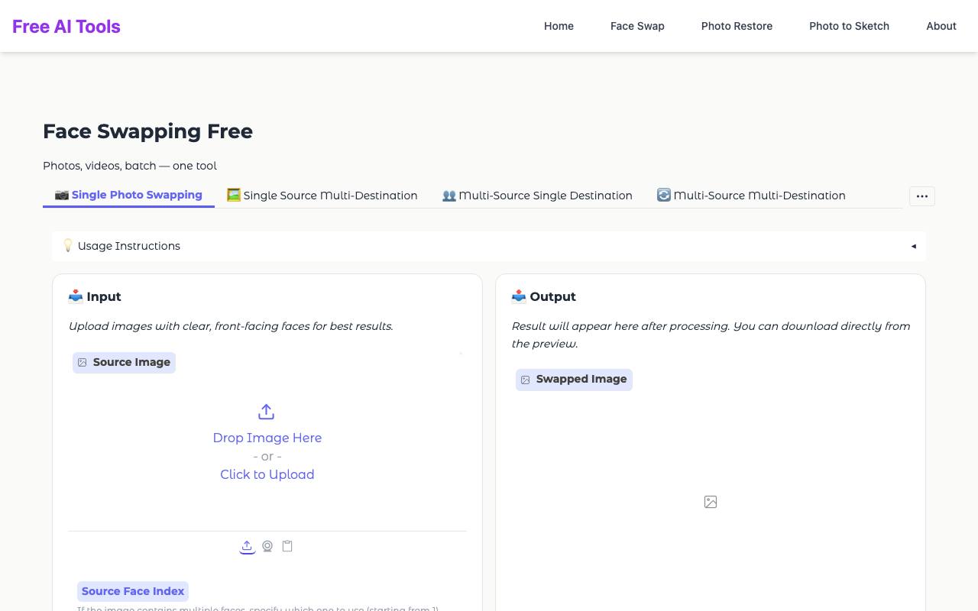Click the Click to Upload text
The height and width of the screenshot is (611, 978).
(x=267, y=474)
